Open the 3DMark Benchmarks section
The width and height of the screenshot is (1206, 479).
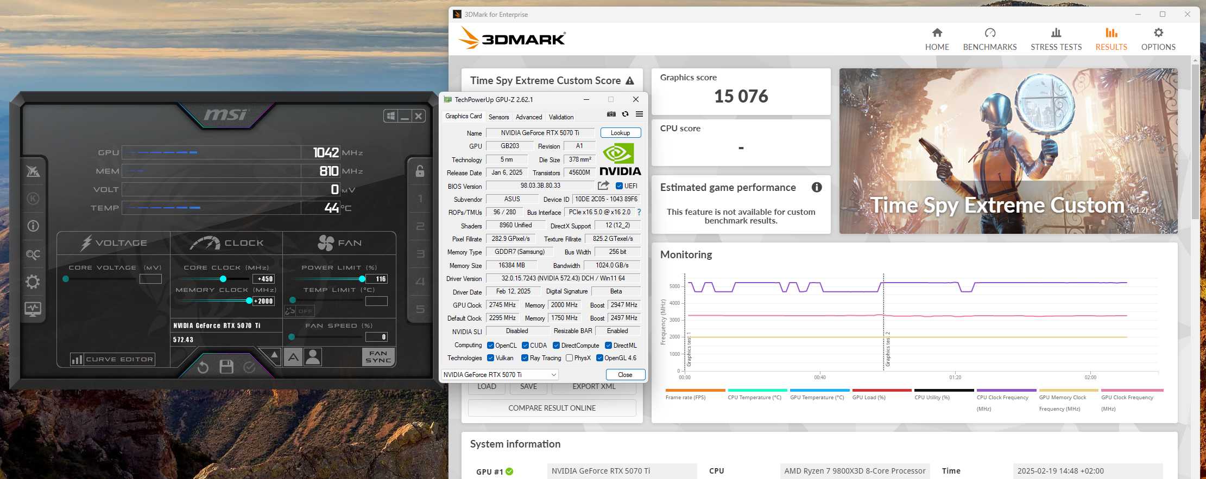click(990, 40)
